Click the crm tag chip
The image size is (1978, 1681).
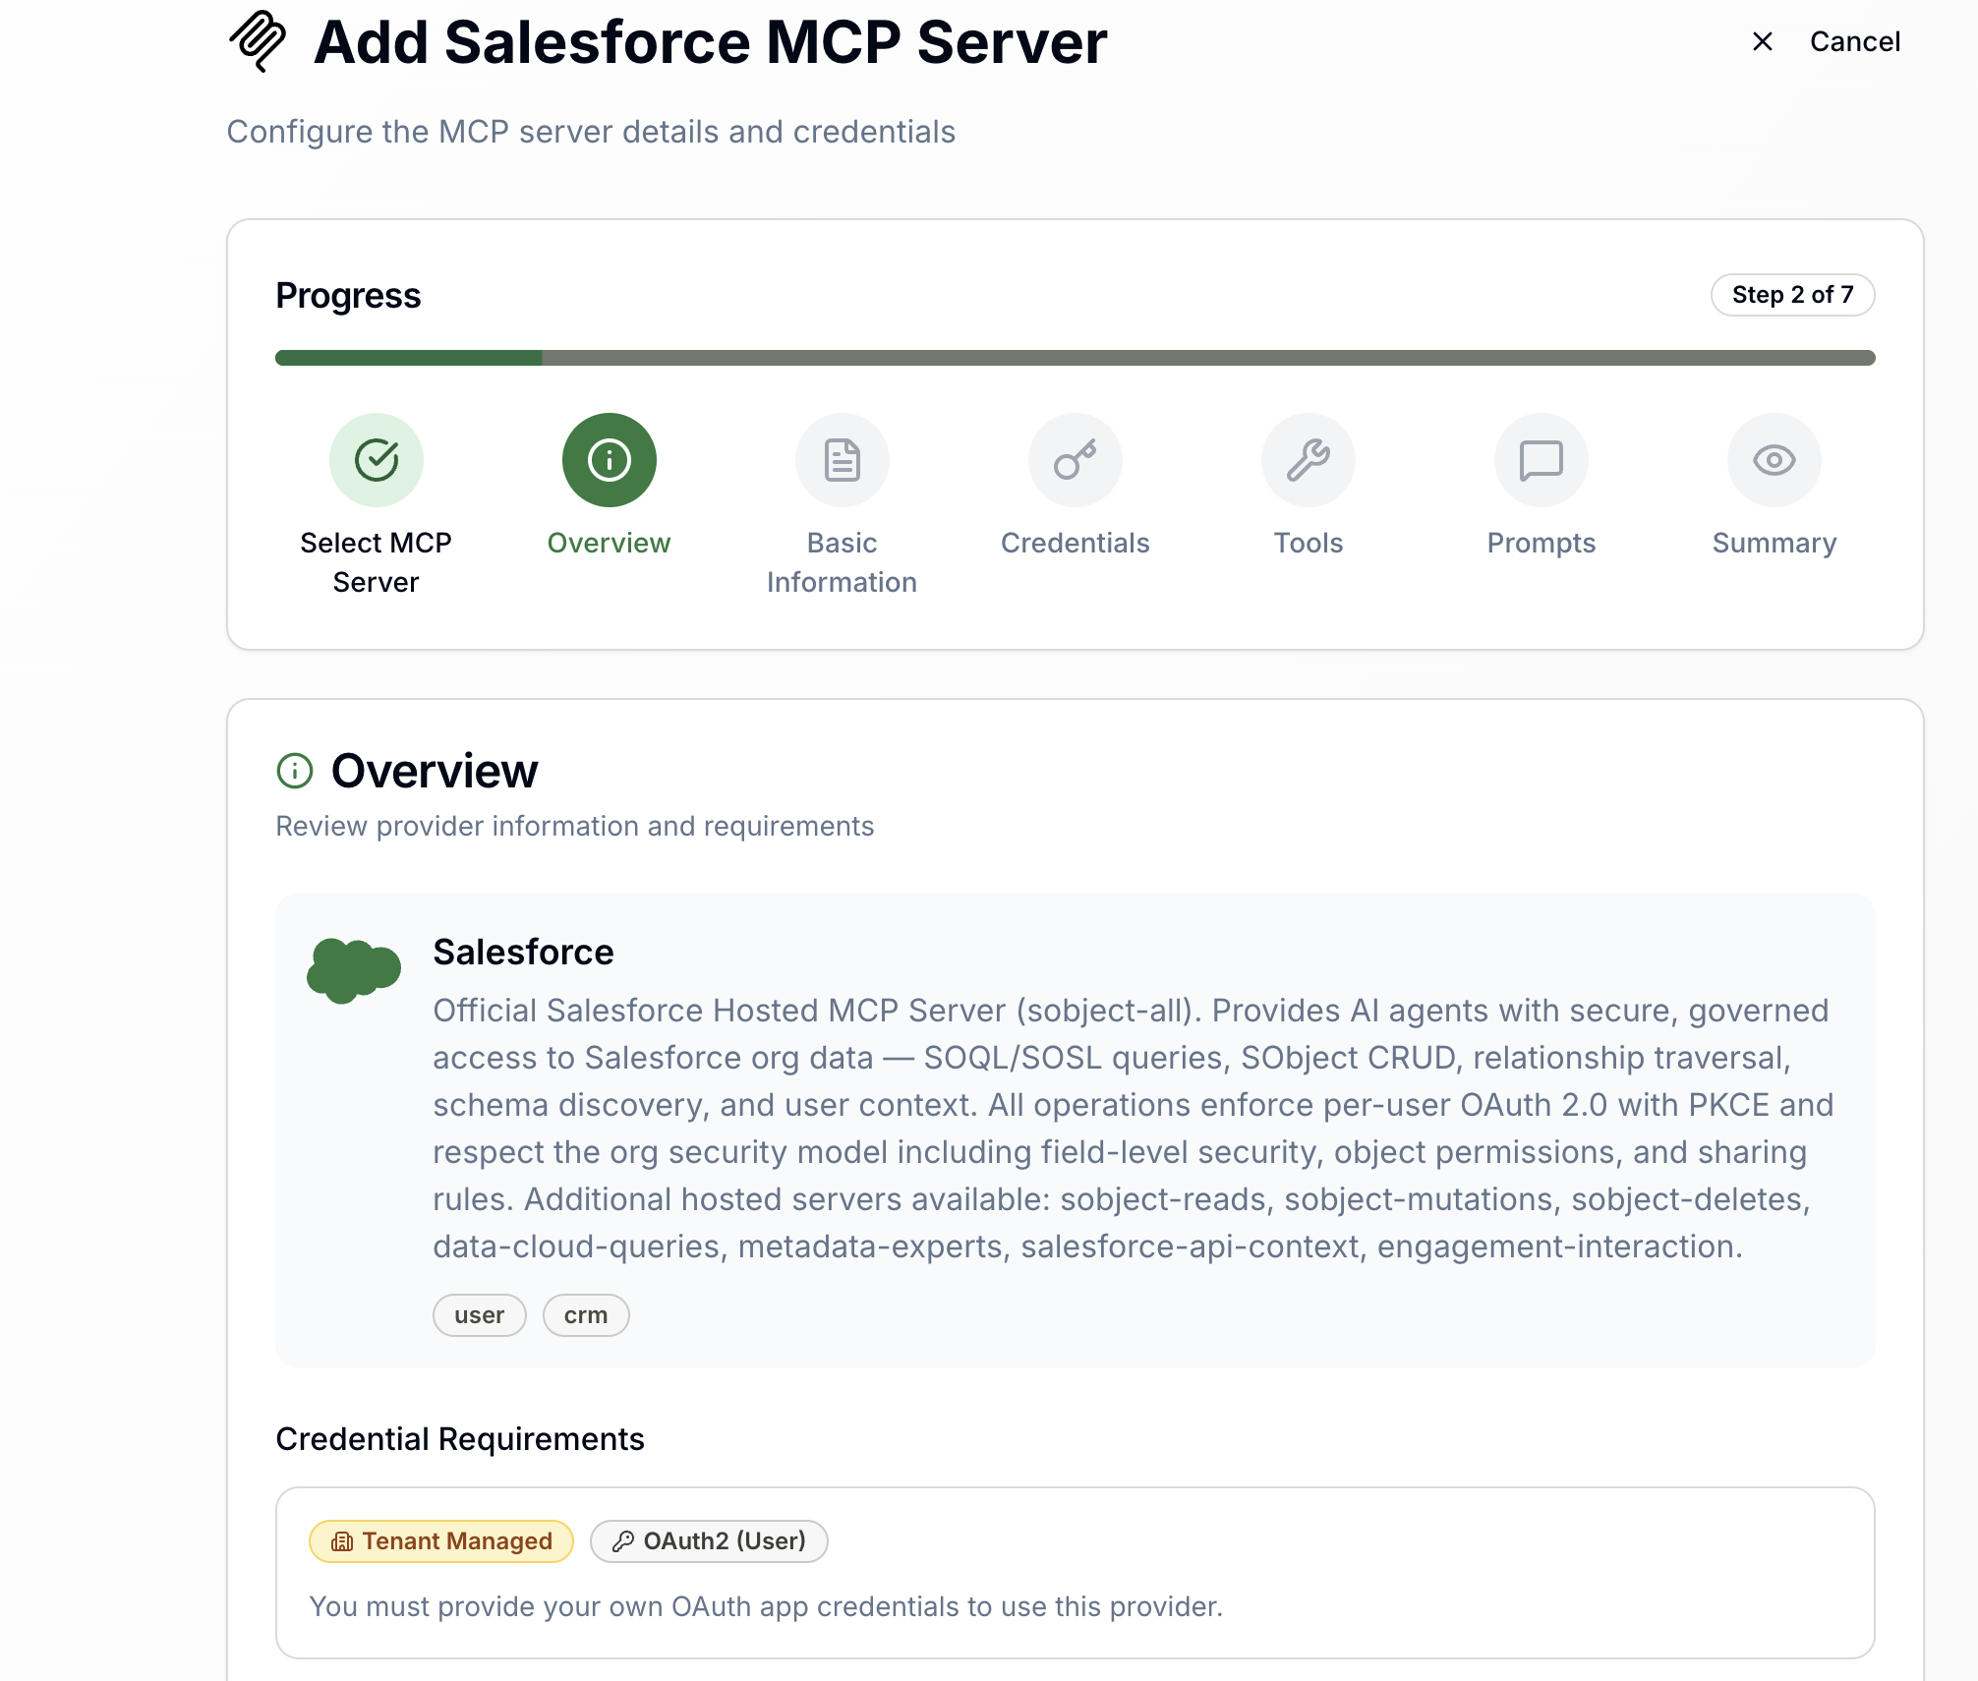586,1315
